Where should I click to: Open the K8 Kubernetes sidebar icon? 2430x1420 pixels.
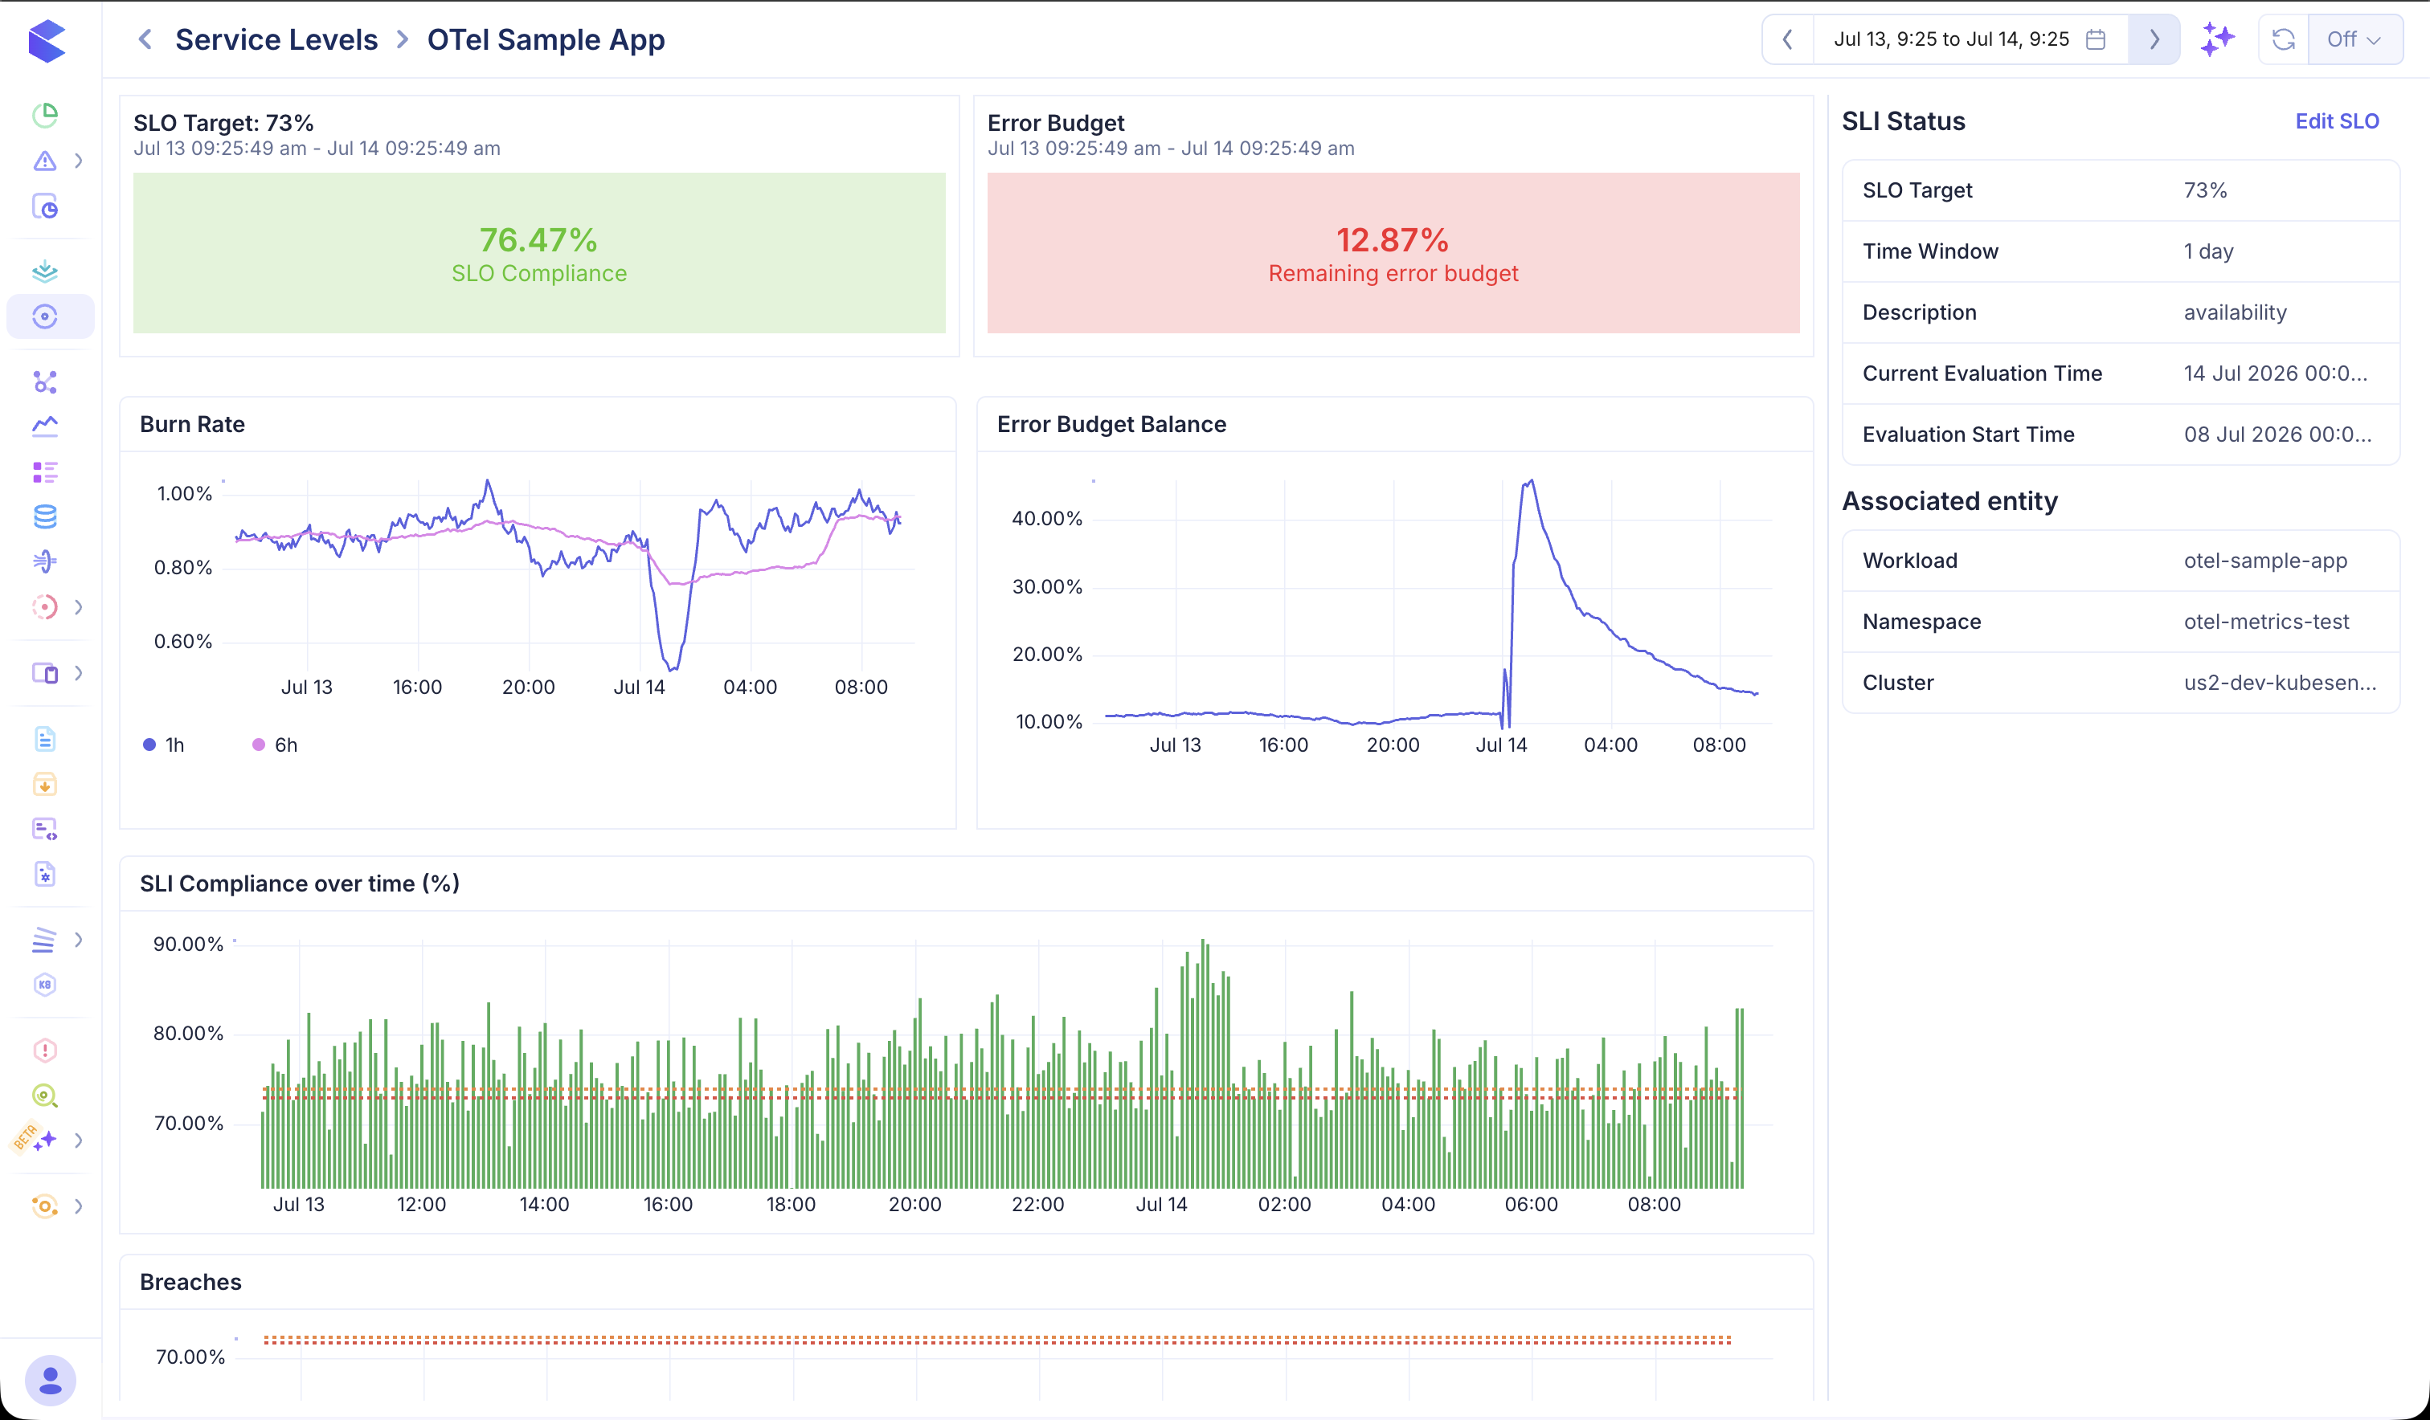[x=45, y=984]
